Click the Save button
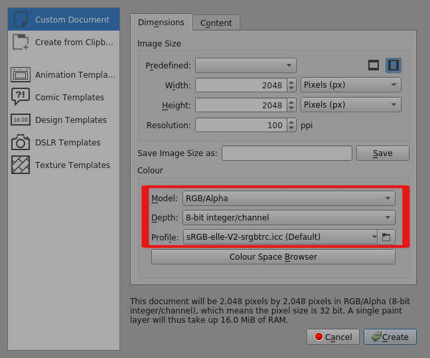This screenshot has width=430, height=358. [383, 153]
